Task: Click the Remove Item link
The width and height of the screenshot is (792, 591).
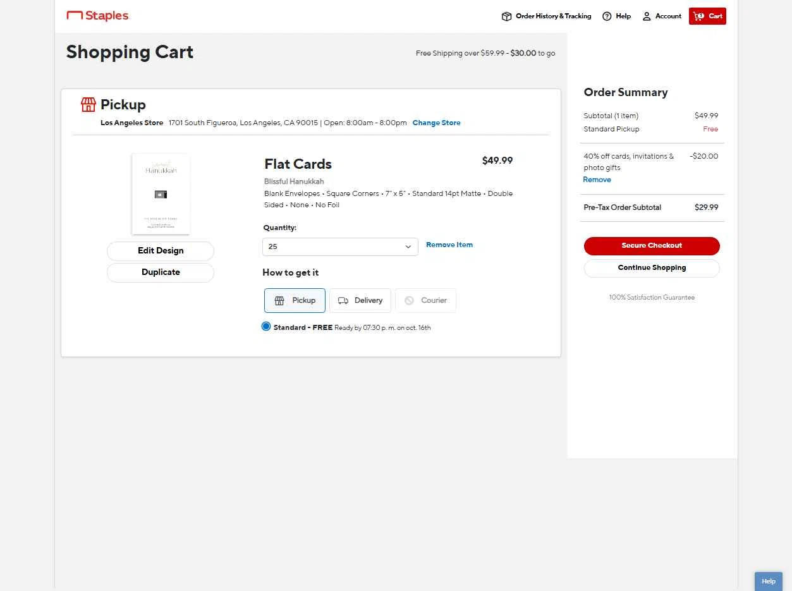Action: (449, 245)
